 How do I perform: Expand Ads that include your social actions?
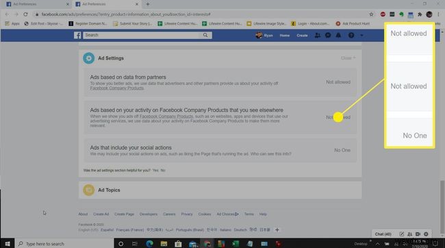click(220, 150)
